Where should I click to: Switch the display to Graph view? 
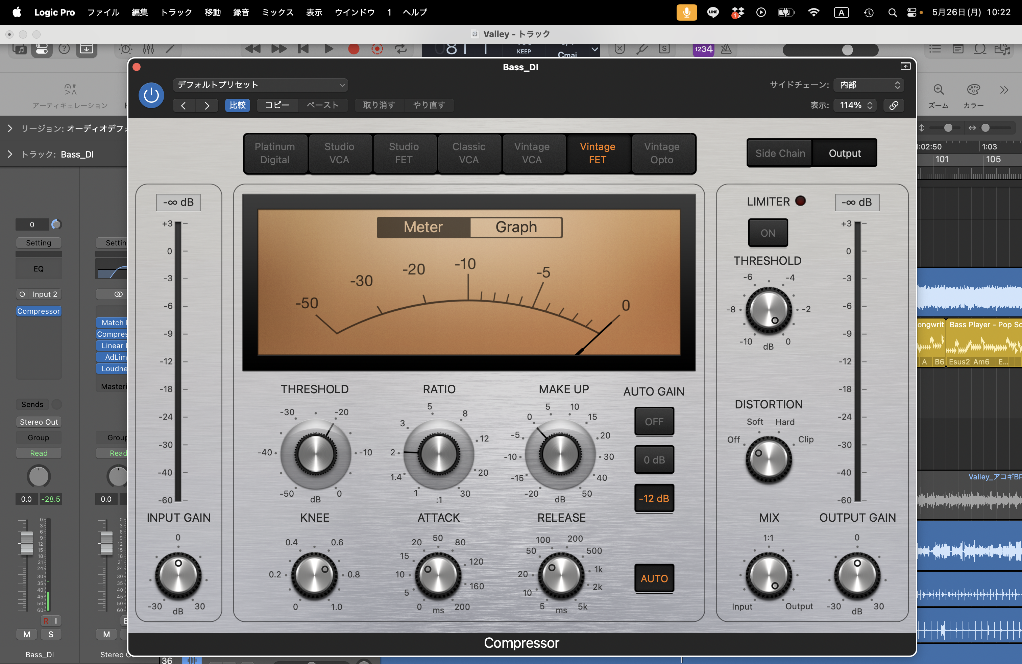516,227
